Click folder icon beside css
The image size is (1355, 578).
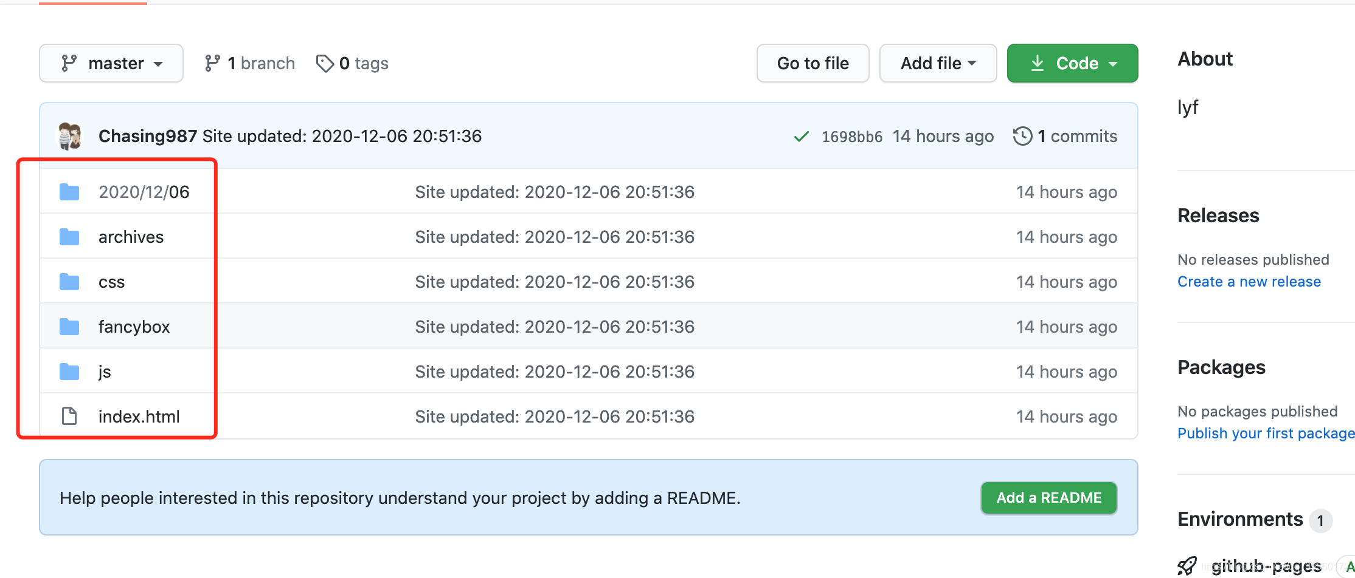(69, 282)
